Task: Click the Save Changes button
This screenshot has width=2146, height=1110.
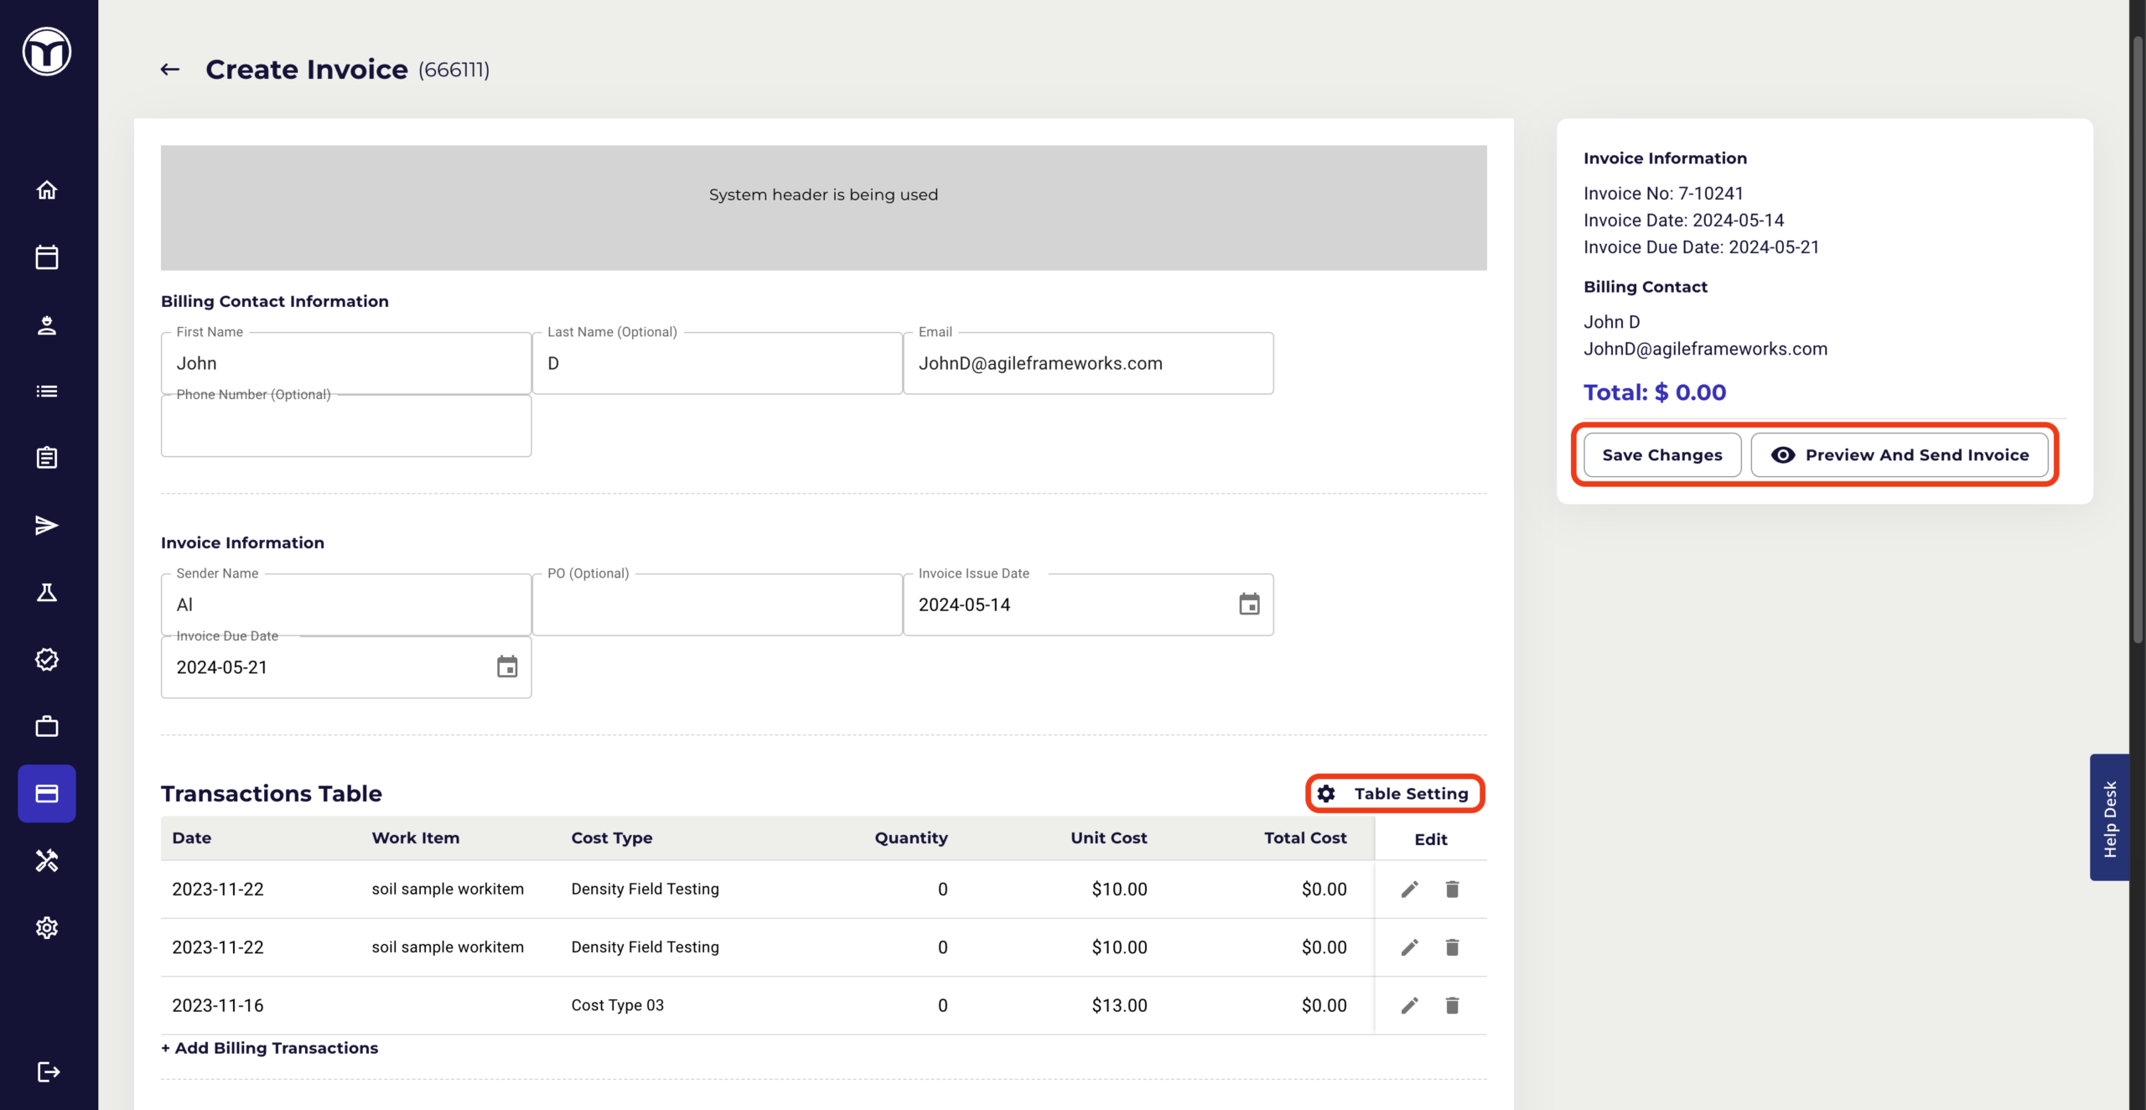Action: point(1662,455)
